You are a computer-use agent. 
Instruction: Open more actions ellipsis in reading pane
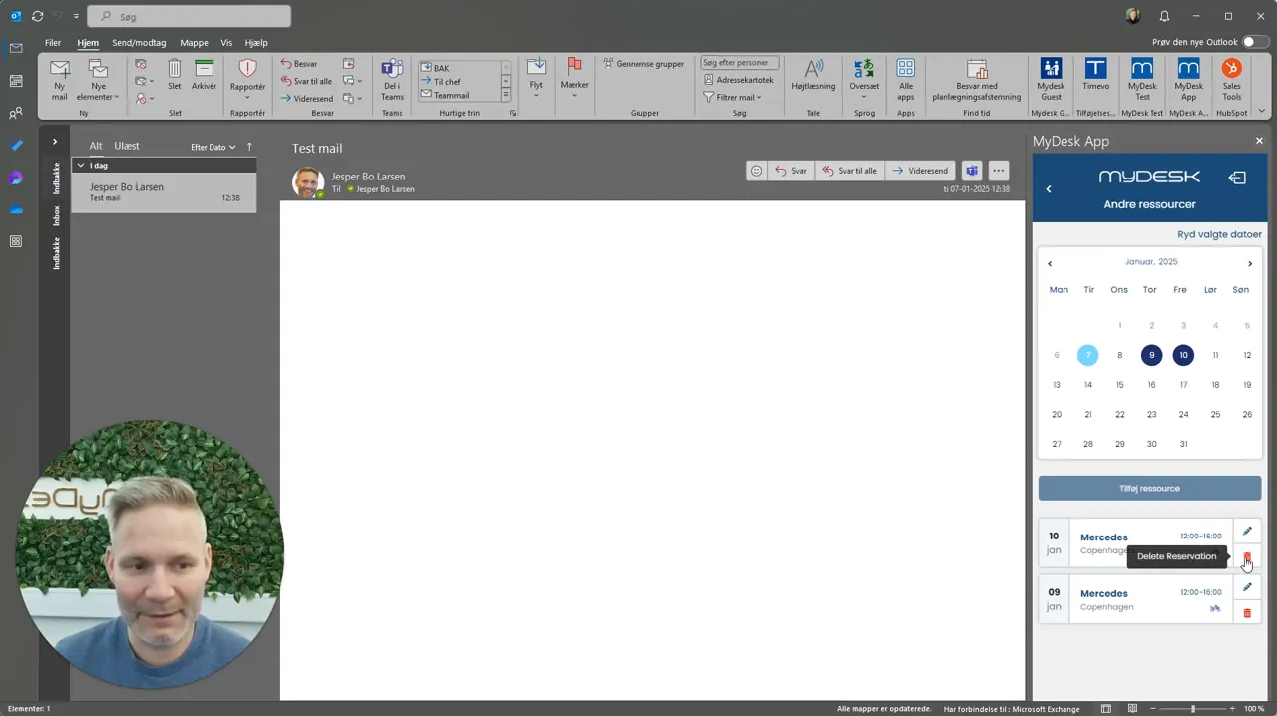pos(998,171)
